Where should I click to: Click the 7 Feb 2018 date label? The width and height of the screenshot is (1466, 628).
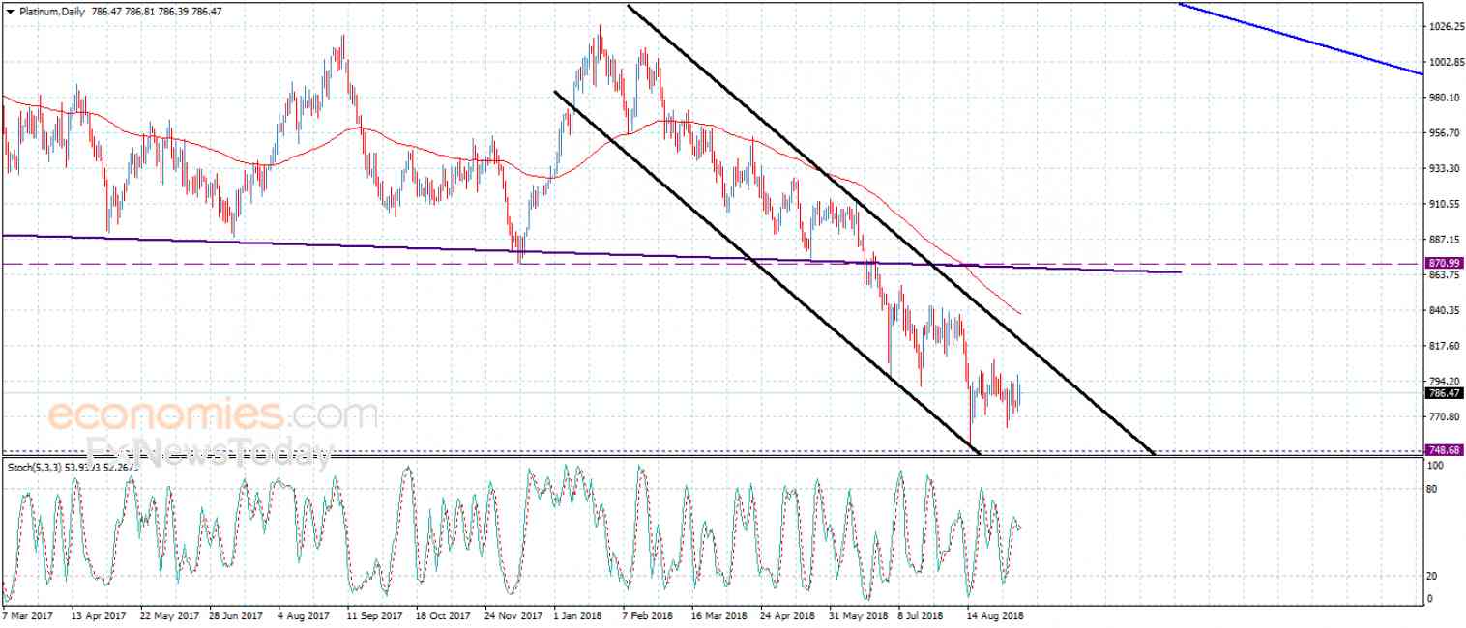[648, 614]
